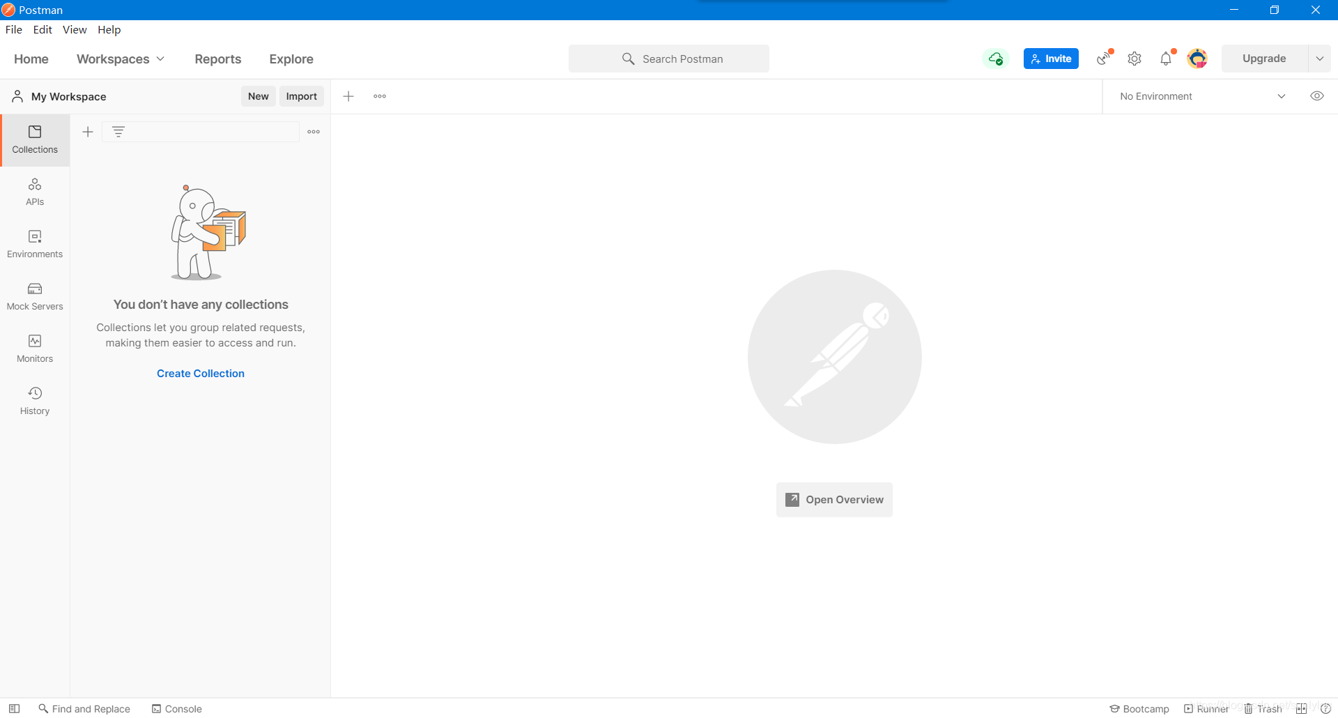Open the Mock Servers sidebar panel
The image size is (1338, 718).
pyautogui.click(x=35, y=297)
